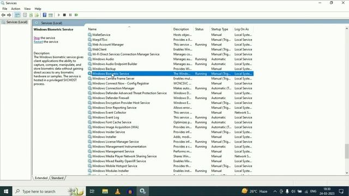Open the File menu
Image resolution: width=349 pixels, height=196 pixels.
click(x=5, y=9)
